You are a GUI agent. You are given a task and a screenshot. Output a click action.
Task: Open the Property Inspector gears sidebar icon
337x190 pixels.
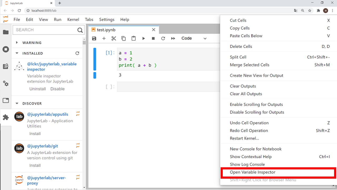6,84
